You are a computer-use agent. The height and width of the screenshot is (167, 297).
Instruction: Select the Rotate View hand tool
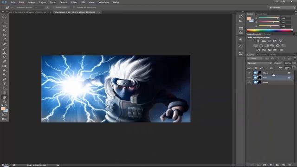4,97
